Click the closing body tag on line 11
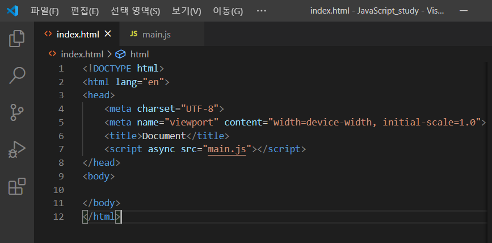The height and width of the screenshot is (243, 492). click(102, 203)
